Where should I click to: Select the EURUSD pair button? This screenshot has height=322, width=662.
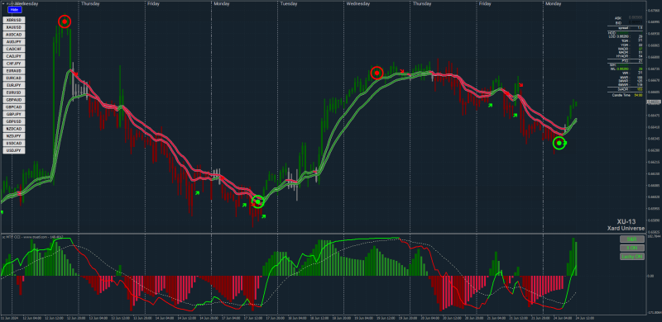pos(14,92)
